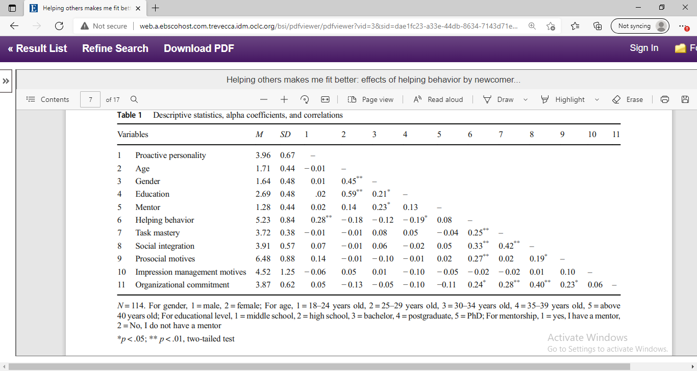Open the Favorites list icon
This screenshot has width=697, height=371.
pos(575,26)
